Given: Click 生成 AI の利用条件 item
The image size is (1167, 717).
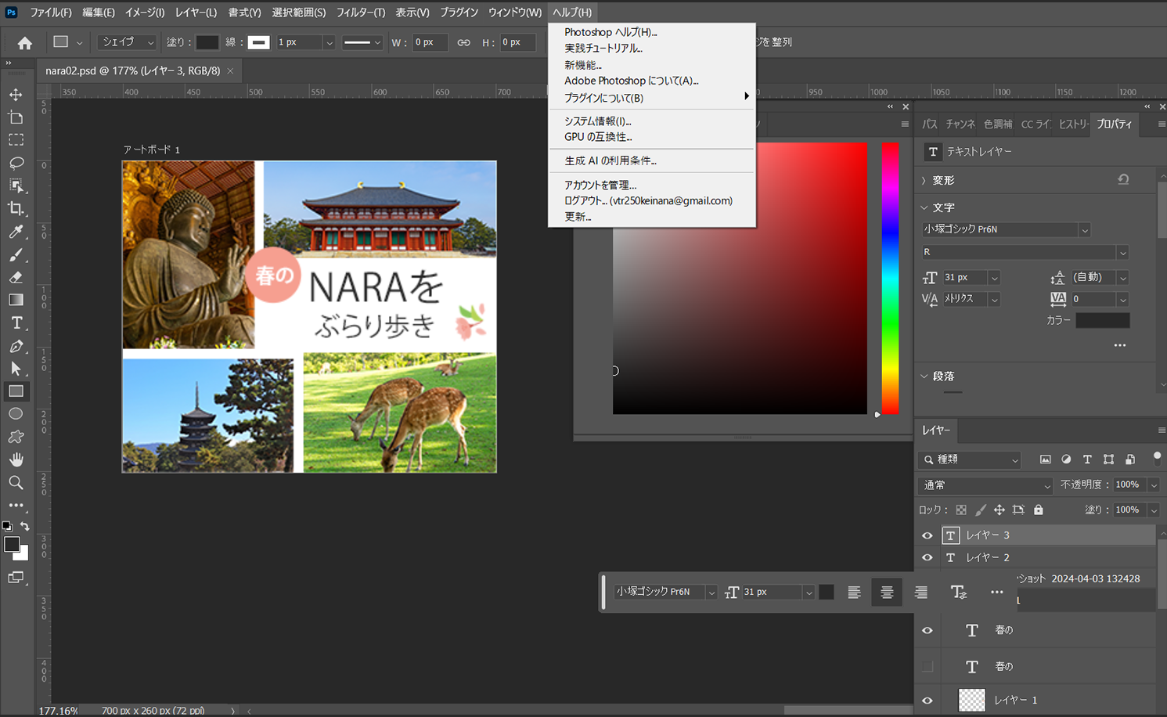Looking at the screenshot, I should tap(611, 160).
